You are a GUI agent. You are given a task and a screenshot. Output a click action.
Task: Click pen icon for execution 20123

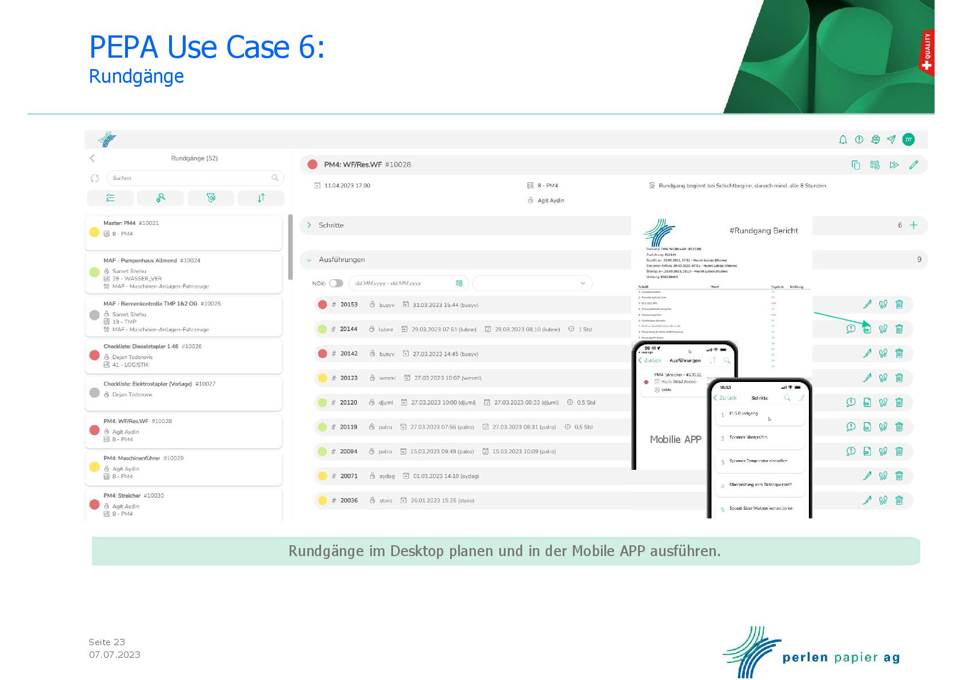point(867,378)
